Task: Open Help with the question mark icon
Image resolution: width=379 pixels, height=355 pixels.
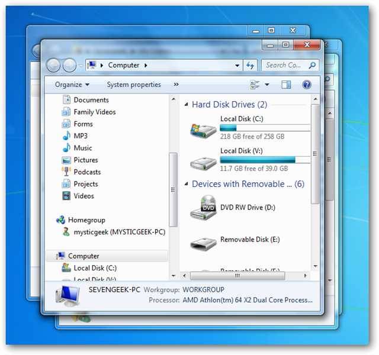Action: click(307, 85)
